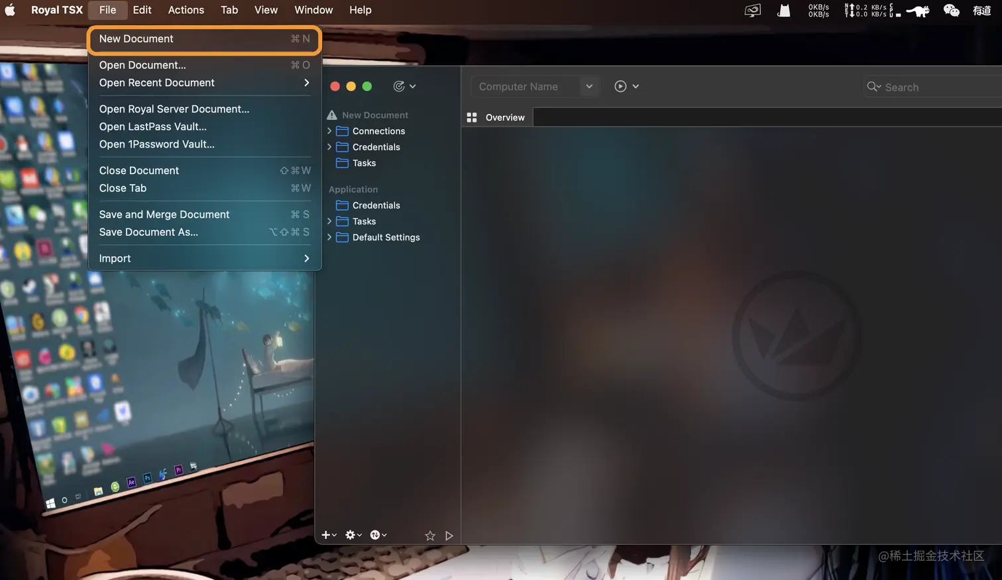Open the NET and CPU monitor status item
Viewport: 1002px width, 580px height.
pos(872,11)
